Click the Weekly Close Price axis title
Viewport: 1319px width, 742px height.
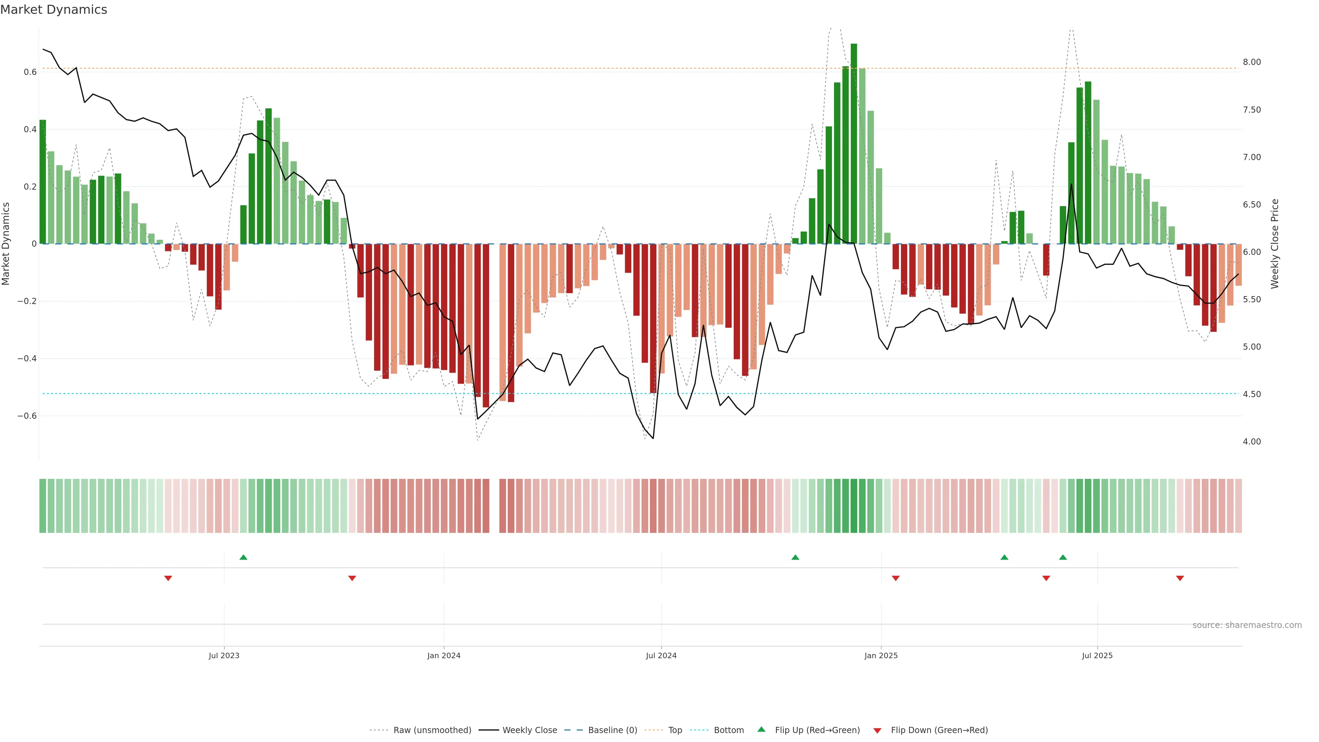[1274, 244]
